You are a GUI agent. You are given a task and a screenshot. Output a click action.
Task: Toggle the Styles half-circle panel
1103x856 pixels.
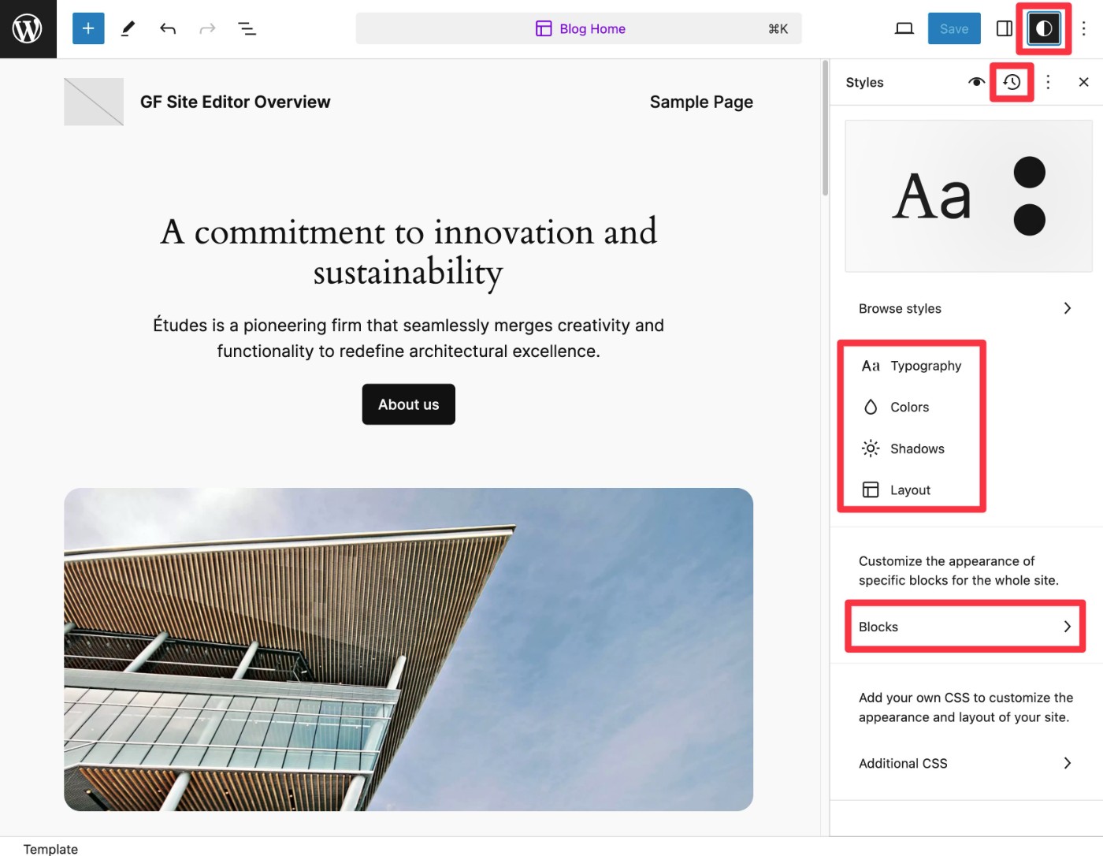(1044, 29)
